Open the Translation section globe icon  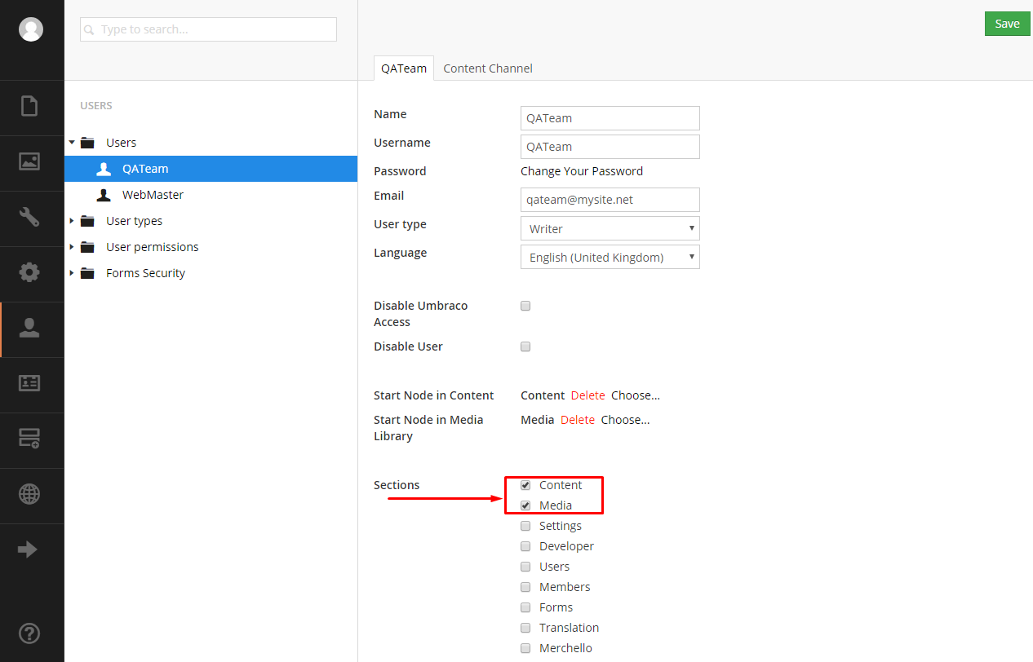click(29, 494)
